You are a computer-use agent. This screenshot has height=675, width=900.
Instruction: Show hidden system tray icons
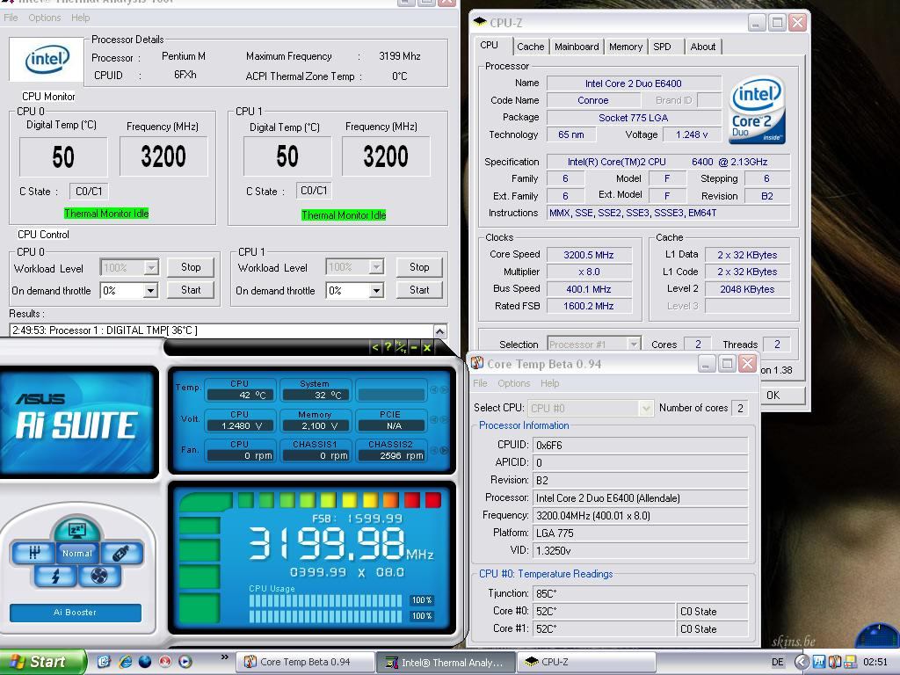click(802, 662)
